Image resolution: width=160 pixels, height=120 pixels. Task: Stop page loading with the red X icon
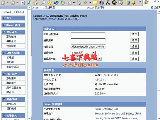23,3
